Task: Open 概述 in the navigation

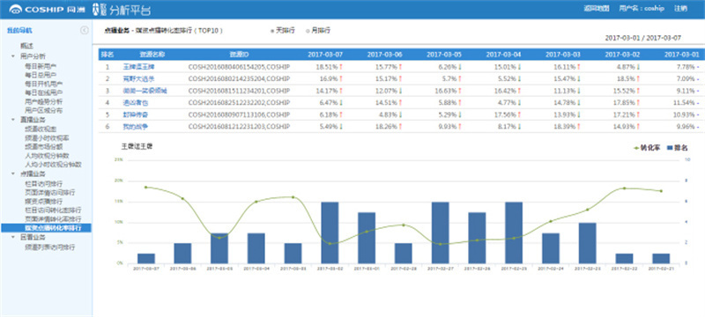Action: pos(26,46)
